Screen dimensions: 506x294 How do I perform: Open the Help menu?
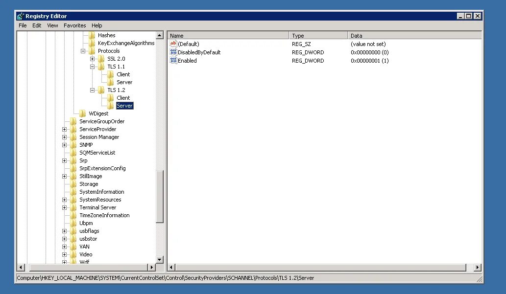96,25
